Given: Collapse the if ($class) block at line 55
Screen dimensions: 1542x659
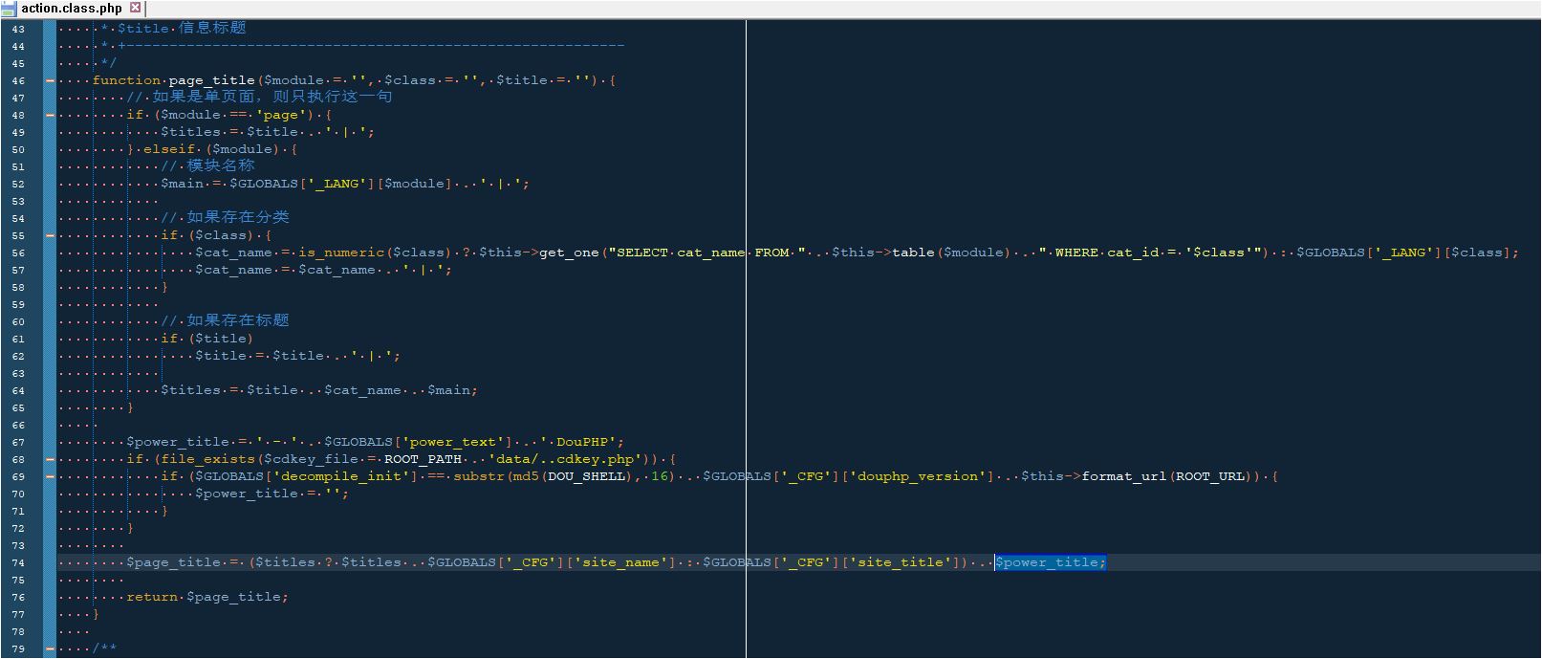Looking at the screenshot, I should (x=50, y=235).
